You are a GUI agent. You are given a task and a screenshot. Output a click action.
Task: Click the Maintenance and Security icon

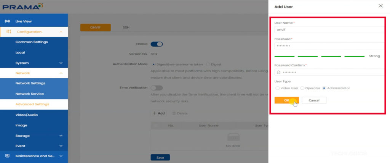(7, 156)
